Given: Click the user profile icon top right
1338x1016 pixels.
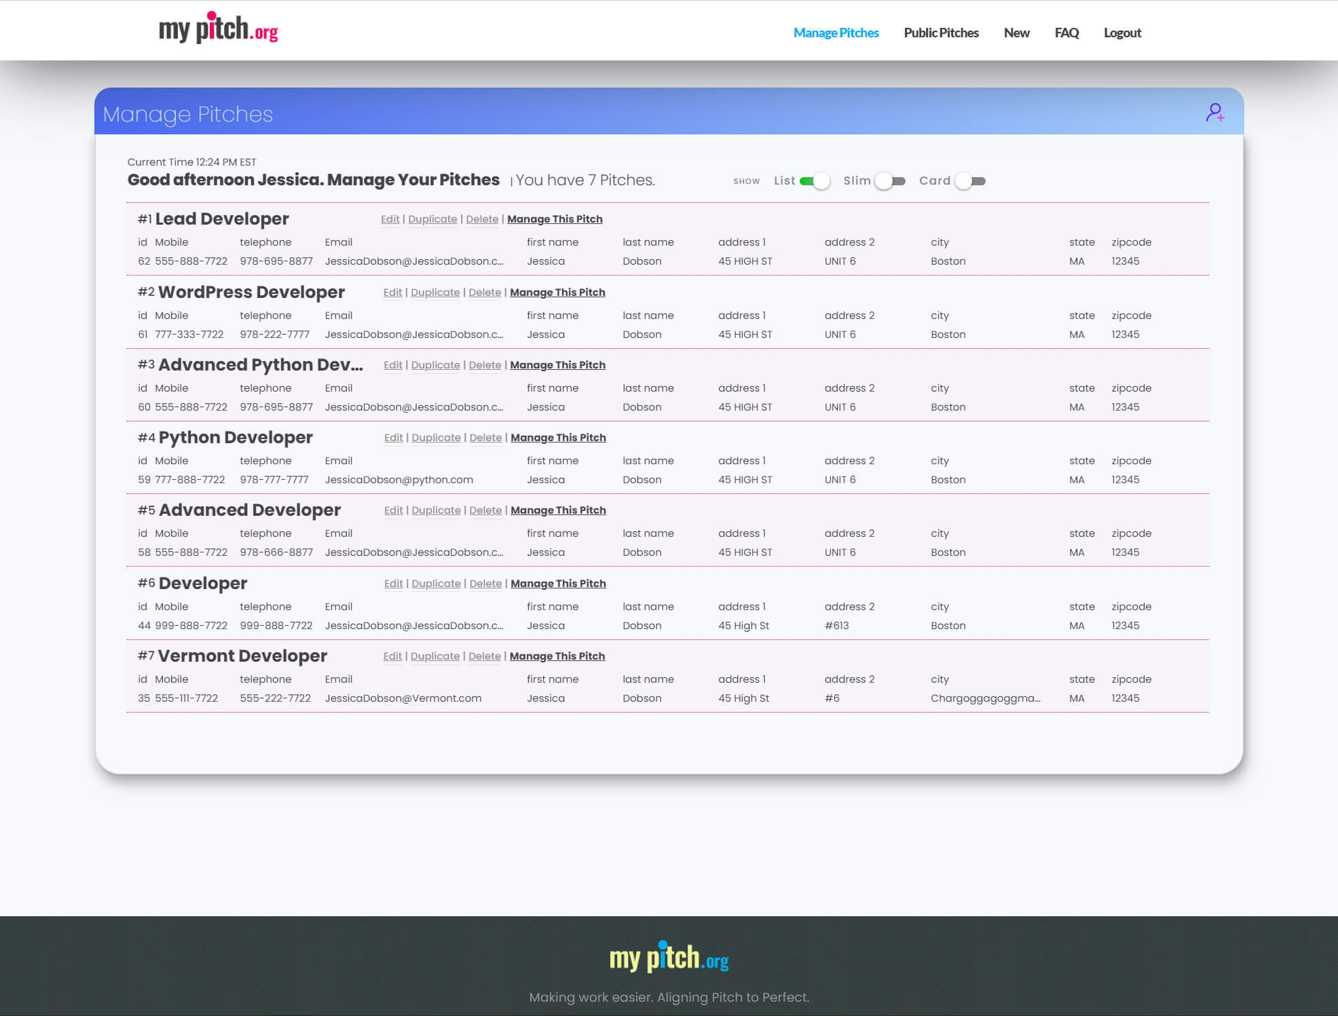Looking at the screenshot, I should click(1215, 112).
